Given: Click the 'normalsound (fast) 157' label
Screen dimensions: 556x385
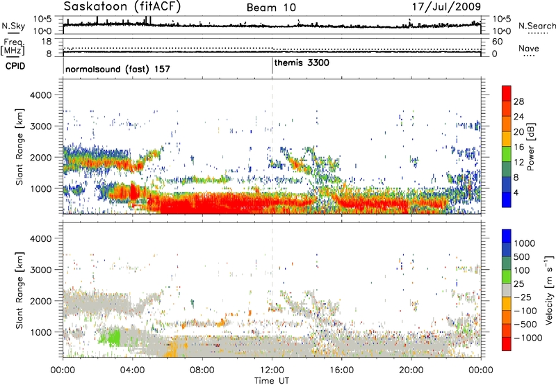Looking at the screenshot, I should [x=117, y=69].
